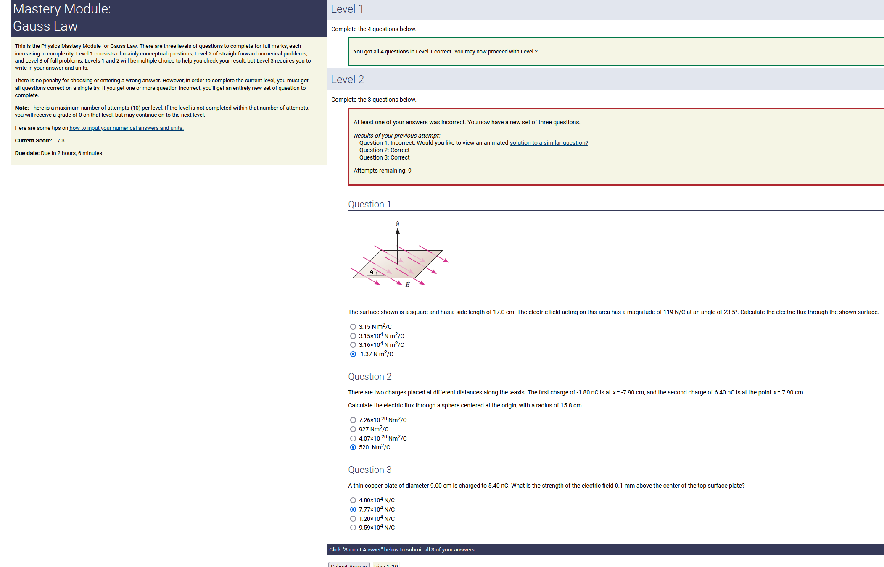This screenshot has width=884, height=567.
Task: Pick 1.20×10⁴ N/C answer
Action: tap(353, 519)
